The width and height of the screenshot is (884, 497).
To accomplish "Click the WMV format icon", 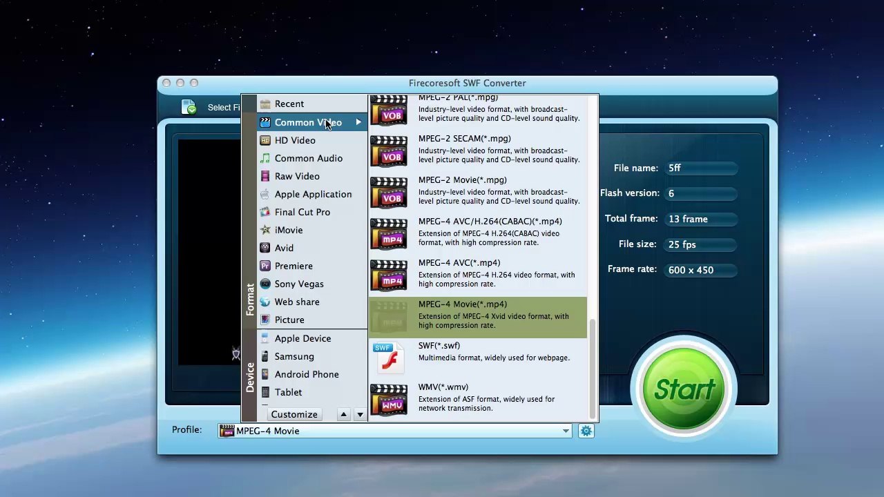I will click(x=389, y=400).
